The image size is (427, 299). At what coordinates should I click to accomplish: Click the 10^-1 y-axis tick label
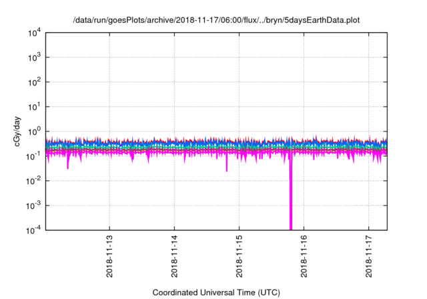33,156
